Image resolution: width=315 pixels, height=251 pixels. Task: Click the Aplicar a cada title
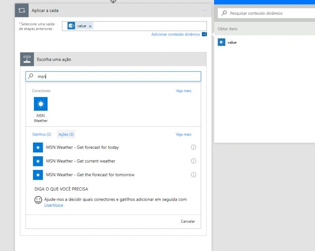point(45,11)
